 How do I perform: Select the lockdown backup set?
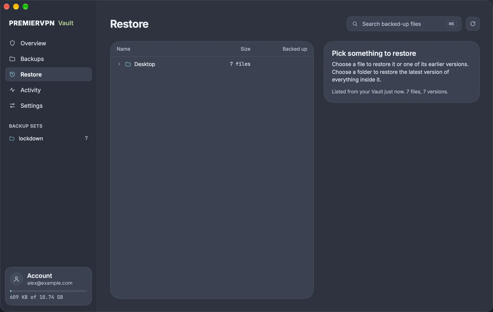[x=48, y=139]
